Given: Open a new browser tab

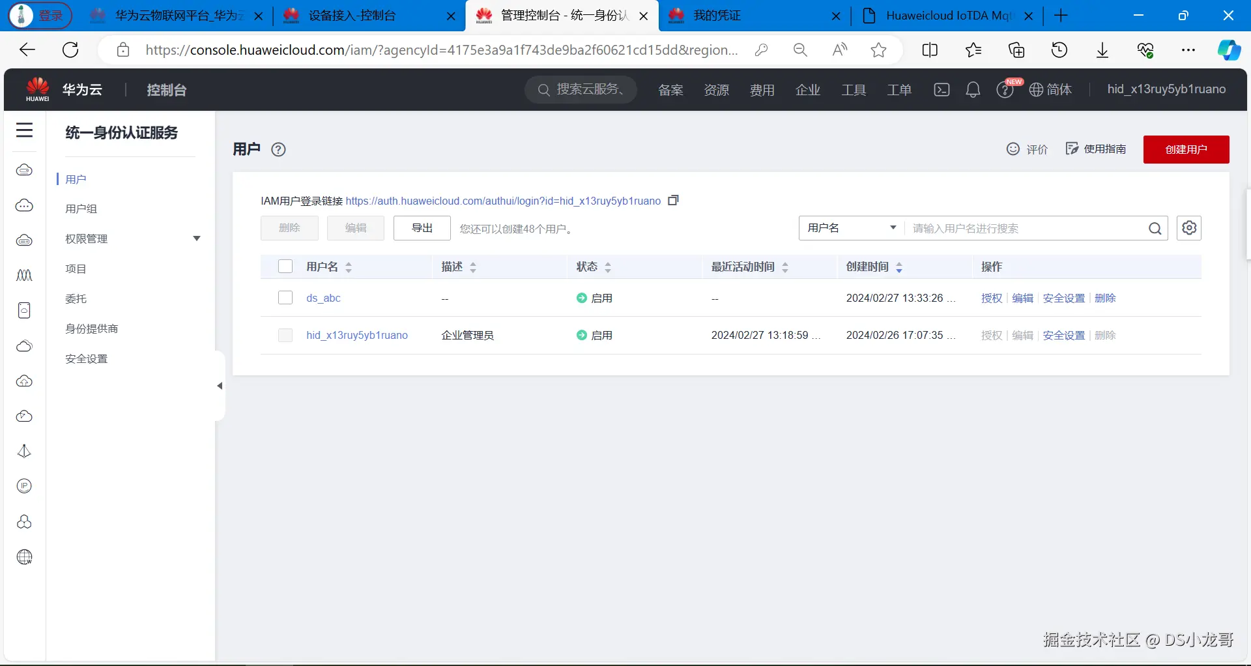Looking at the screenshot, I should pyautogui.click(x=1061, y=16).
